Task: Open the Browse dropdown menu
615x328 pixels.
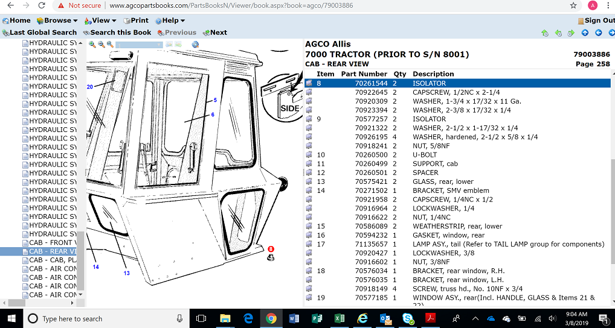Action: (x=57, y=20)
